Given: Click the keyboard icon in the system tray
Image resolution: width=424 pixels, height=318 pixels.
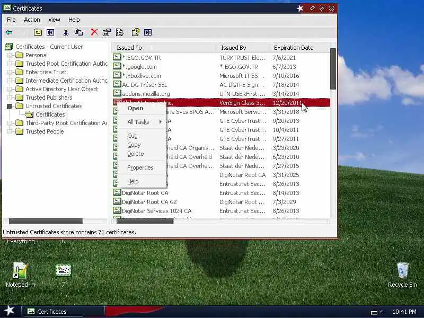Looking at the screenshot, I should tap(374, 312).
